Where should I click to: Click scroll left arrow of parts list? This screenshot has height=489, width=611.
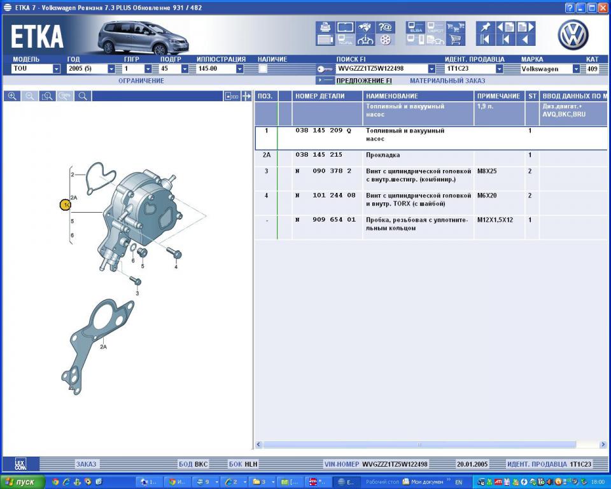pyautogui.click(x=258, y=444)
